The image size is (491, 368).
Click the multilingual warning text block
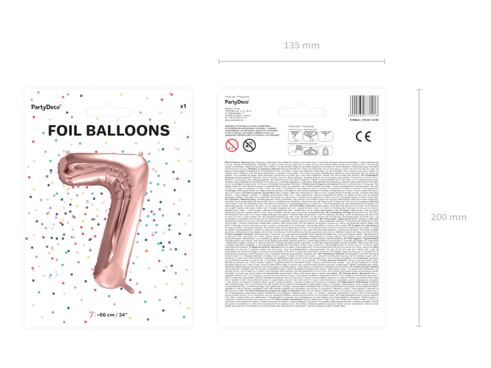(x=301, y=234)
